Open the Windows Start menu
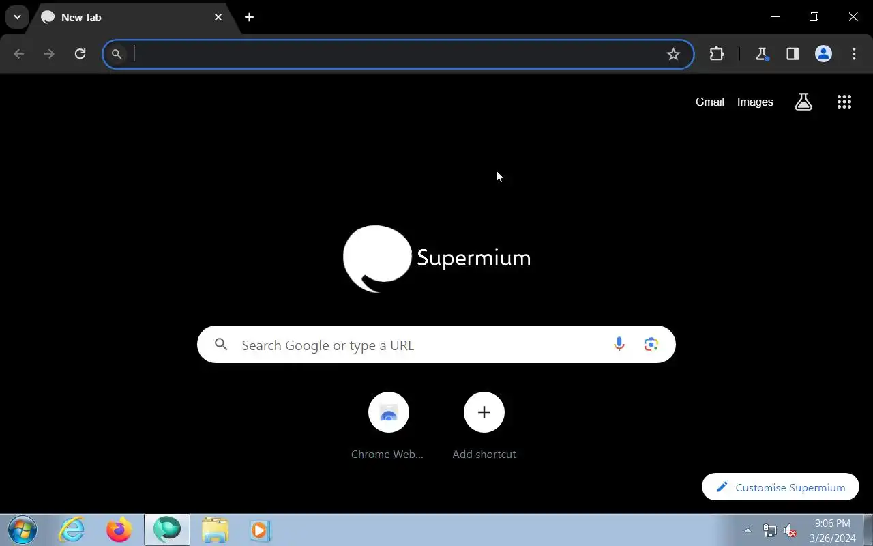Screen dimensions: 873x546 23,530
